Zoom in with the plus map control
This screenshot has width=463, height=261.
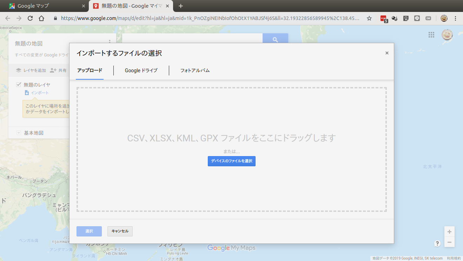(x=450, y=232)
